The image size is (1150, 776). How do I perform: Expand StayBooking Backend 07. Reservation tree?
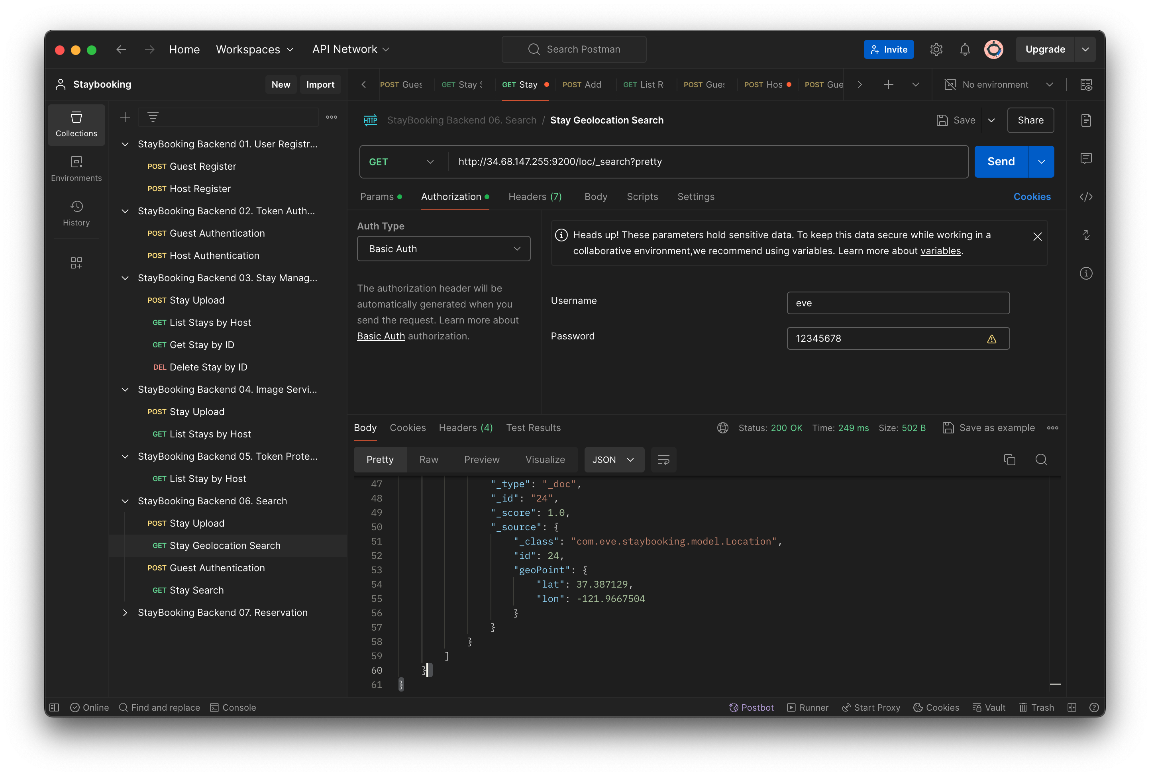pyautogui.click(x=125, y=612)
